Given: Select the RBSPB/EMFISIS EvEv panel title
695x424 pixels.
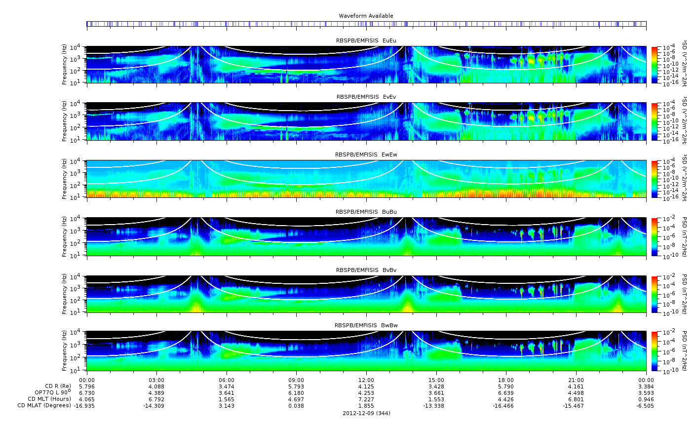Looking at the screenshot, I should pyautogui.click(x=366, y=97).
